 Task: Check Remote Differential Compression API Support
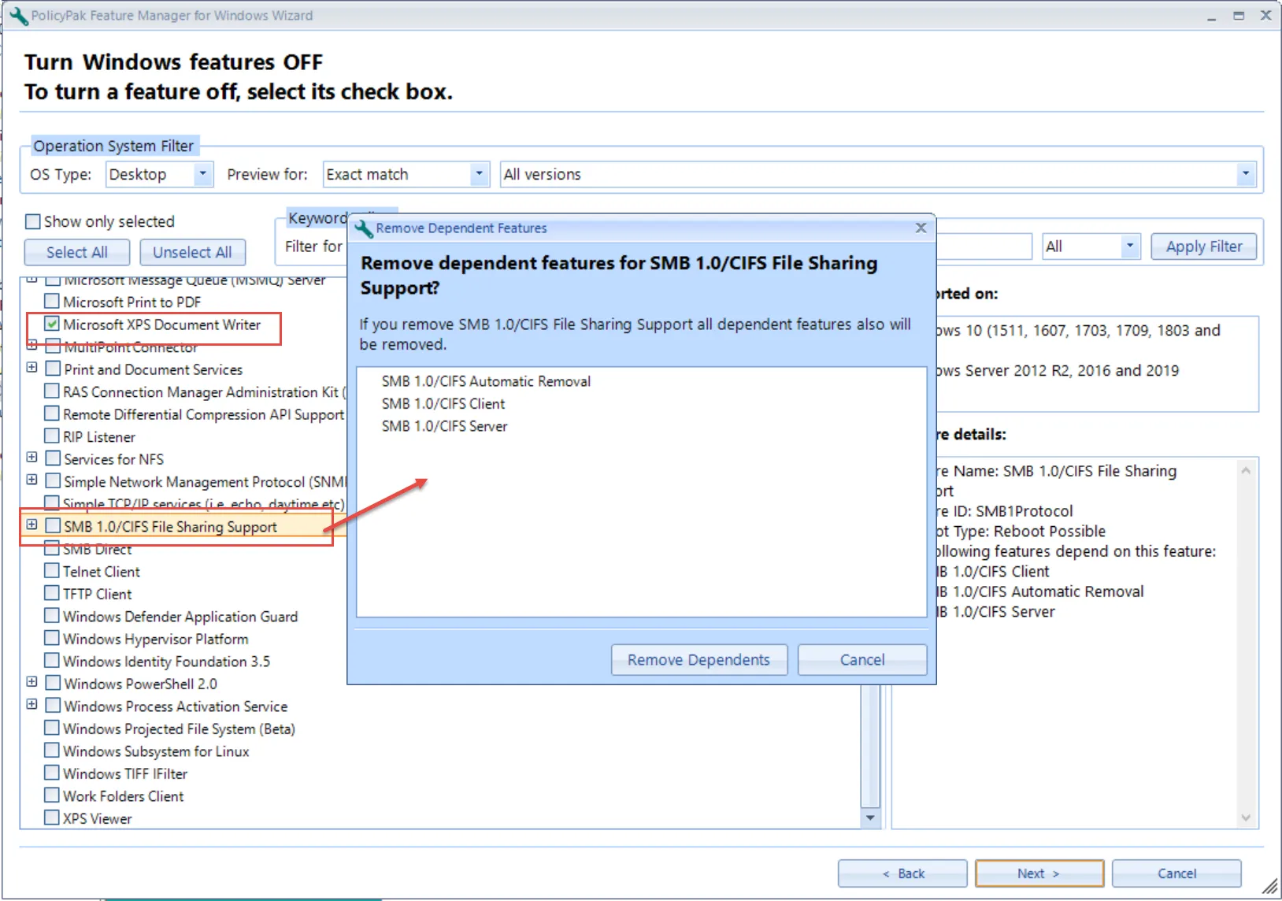52,413
